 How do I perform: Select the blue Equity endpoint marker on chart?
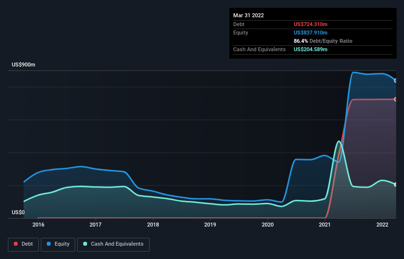(396, 81)
